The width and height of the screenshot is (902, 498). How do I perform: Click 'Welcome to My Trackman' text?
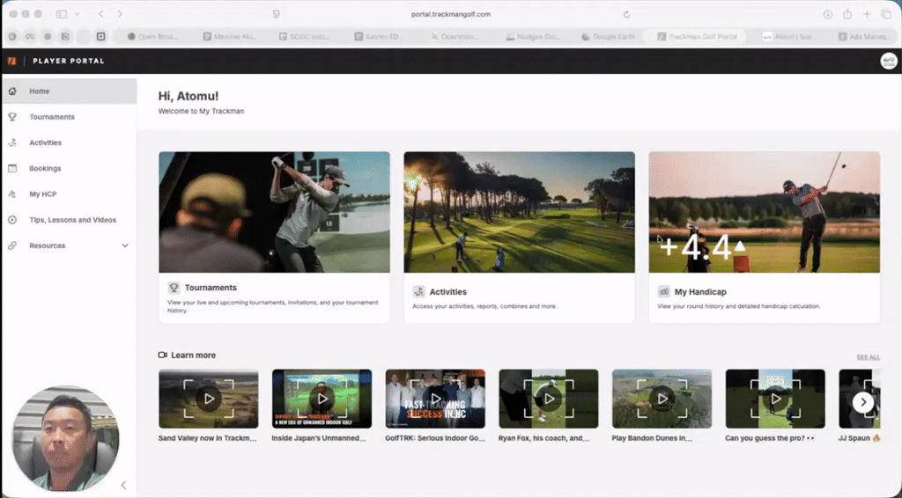tap(202, 111)
